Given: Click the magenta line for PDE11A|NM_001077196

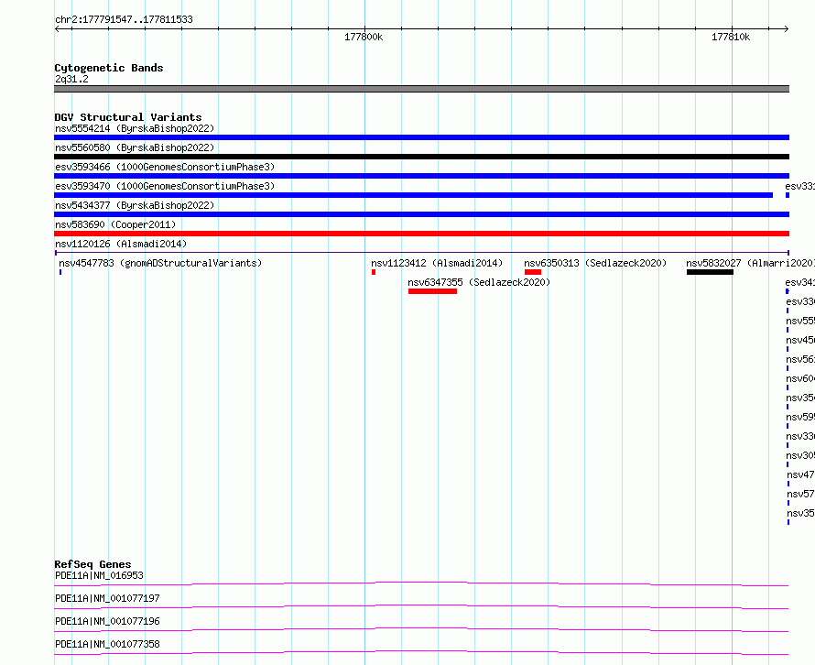Looking at the screenshot, I should (421, 629).
